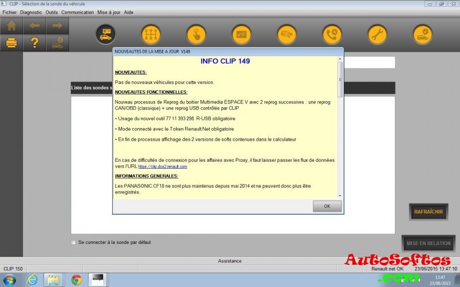Image resolution: width=460 pixels, height=287 pixels.
Task: Click the vehicle validated checkmark icon
Action: tap(423, 34)
